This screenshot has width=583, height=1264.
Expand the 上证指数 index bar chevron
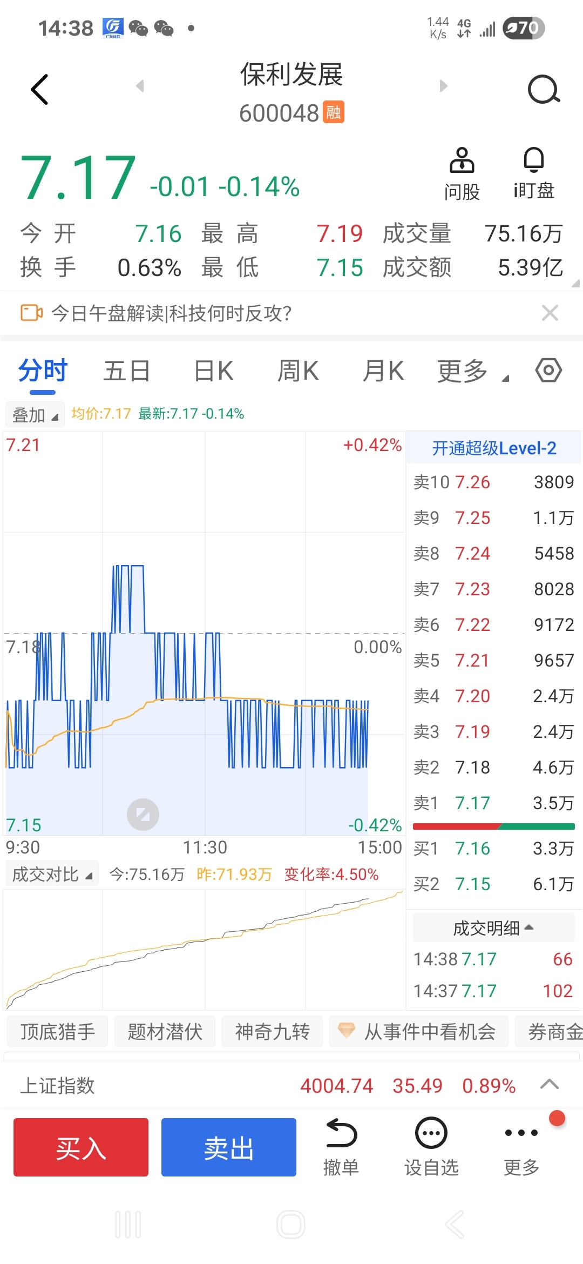coord(550,1084)
